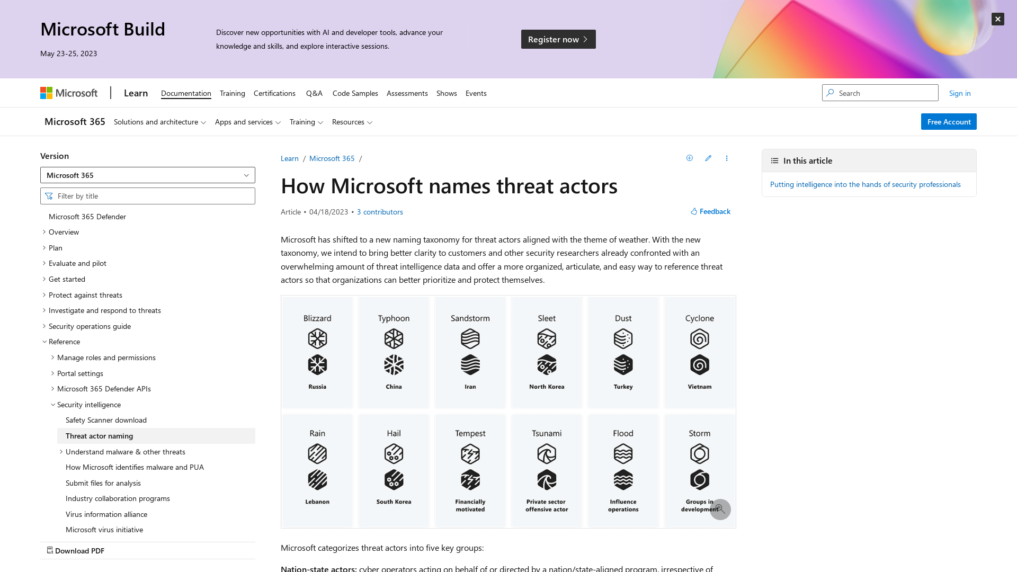Viewport: 1017px width, 572px height.
Task: Jump to Putting intelligence into hands section
Action: (866, 184)
